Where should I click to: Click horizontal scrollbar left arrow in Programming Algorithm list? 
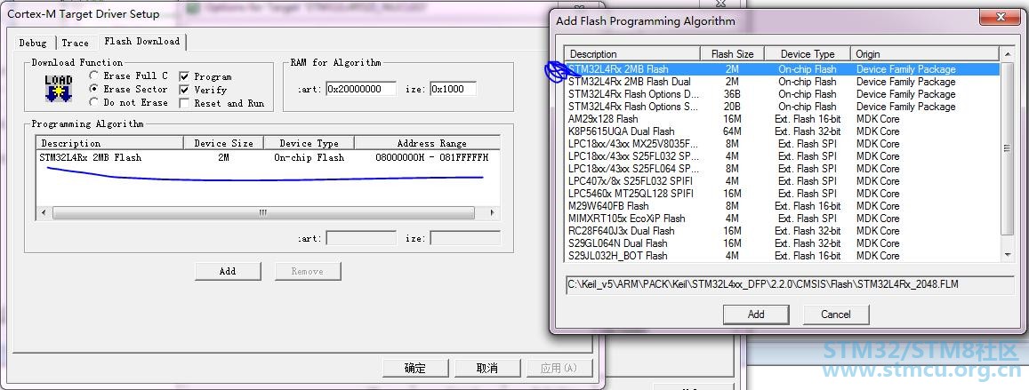click(x=44, y=213)
